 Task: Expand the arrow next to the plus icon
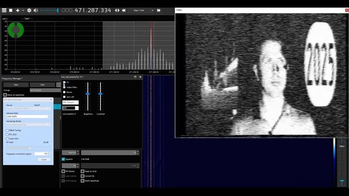(23, 10)
